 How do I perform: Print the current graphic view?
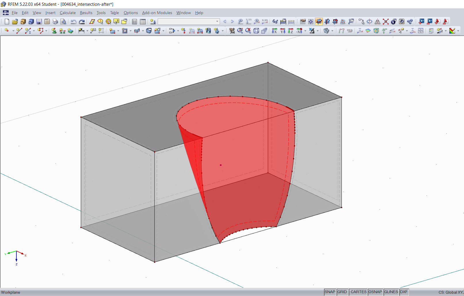[55, 22]
